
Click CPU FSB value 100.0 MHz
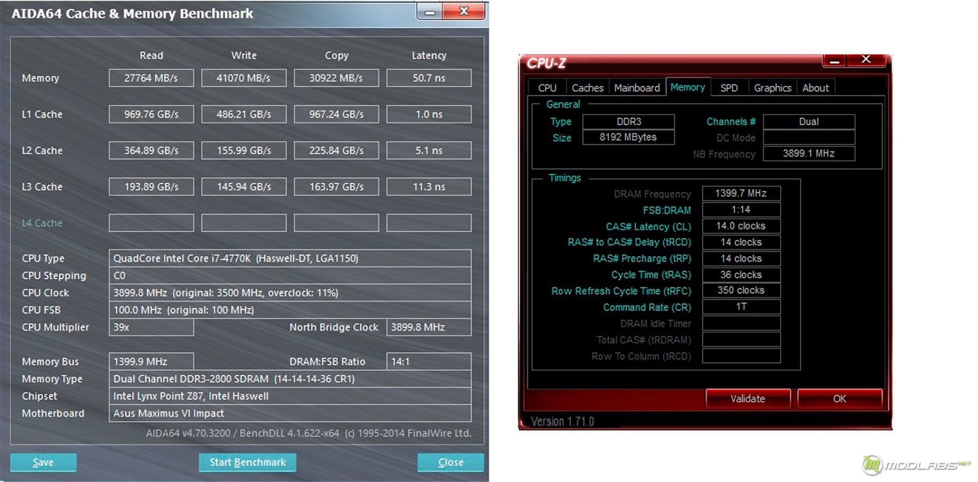(x=290, y=309)
